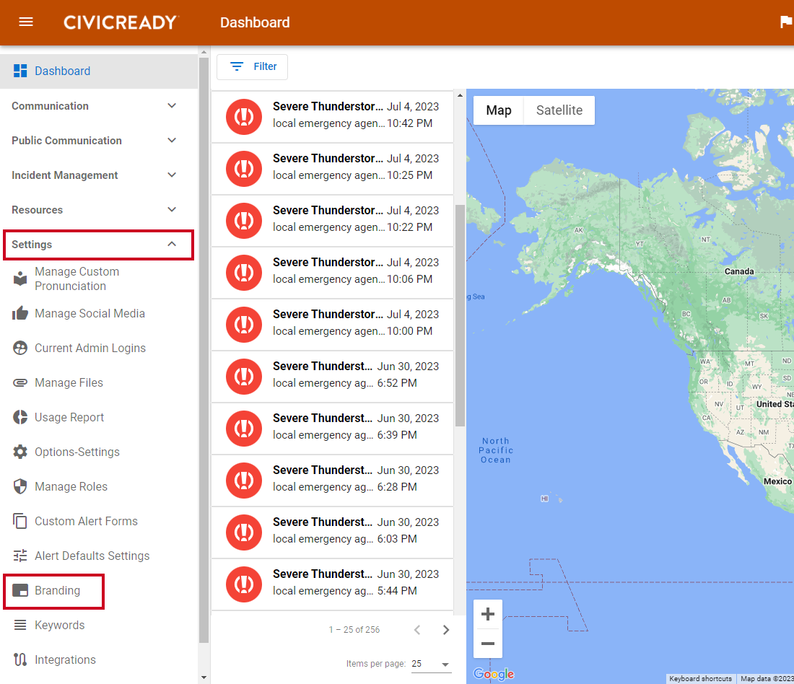Viewport: 794px width, 684px height.
Task: Click alert icon for 5:44 PM alert
Action: pyautogui.click(x=244, y=584)
